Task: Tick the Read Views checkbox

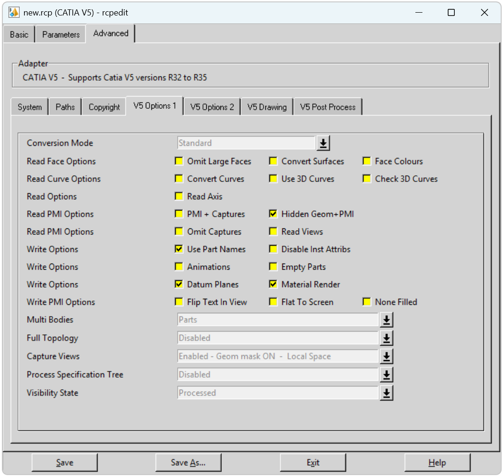Action: (273, 232)
